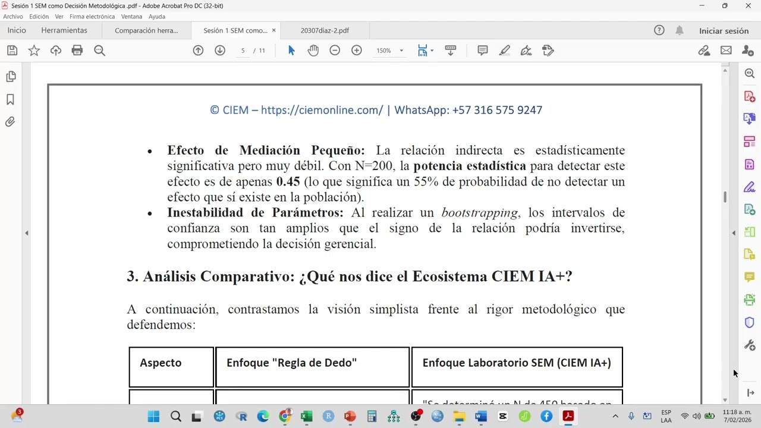Open More Tools wrench icon
This screenshot has width=761, height=428.
pos(750,345)
